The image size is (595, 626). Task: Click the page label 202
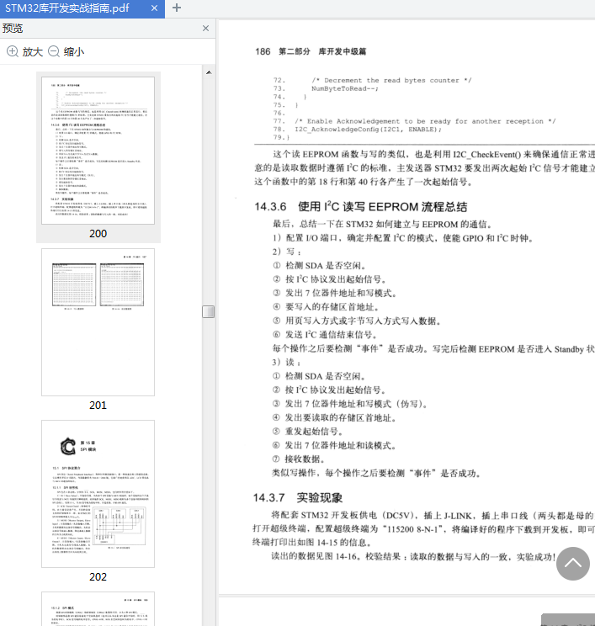coord(98,577)
